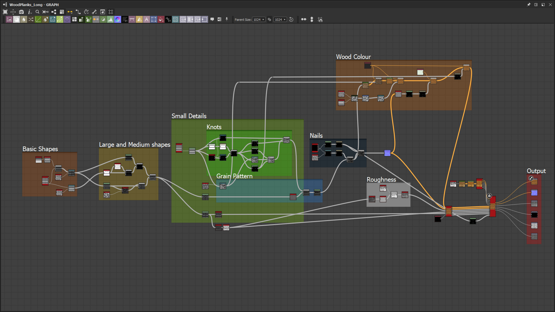Viewport: 555px width, 312px height.
Task: Insert a comment from toolbar
Action: [212, 19]
